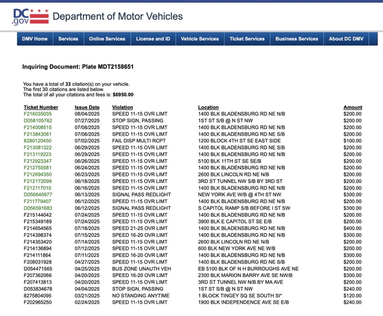
Task: Click issue date 02/24/2025
Action: [87, 302]
